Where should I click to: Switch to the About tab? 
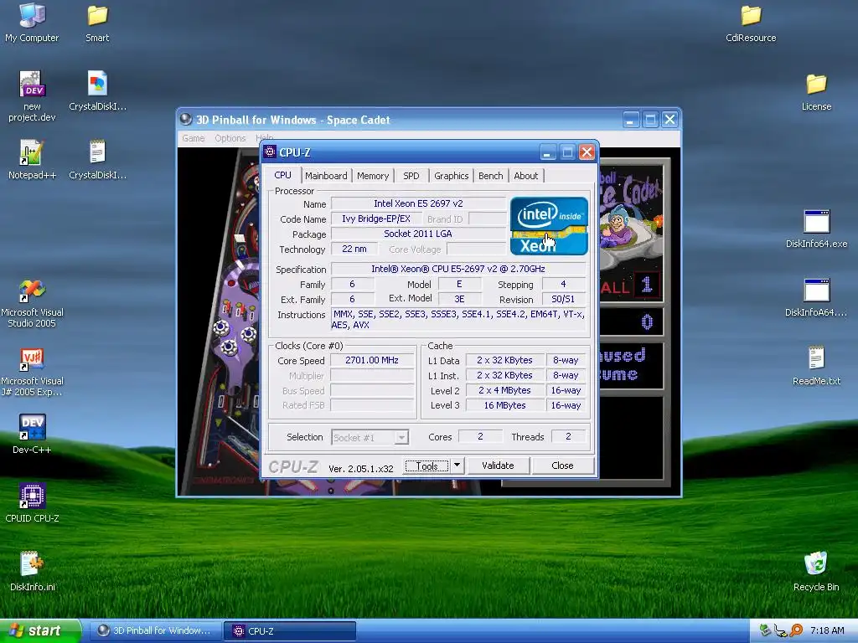(x=525, y=176)
